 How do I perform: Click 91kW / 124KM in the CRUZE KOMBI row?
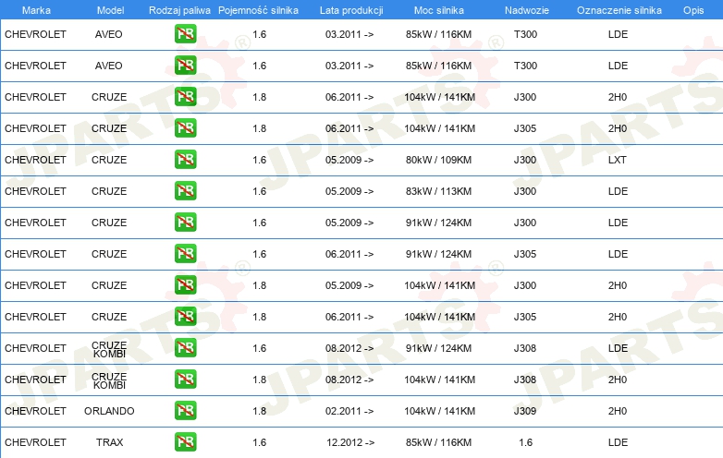438,348
